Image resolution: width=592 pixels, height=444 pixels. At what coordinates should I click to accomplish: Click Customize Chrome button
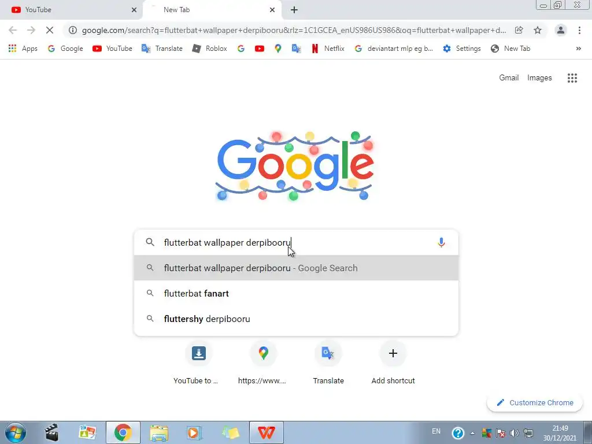click(x=535, y=402)
